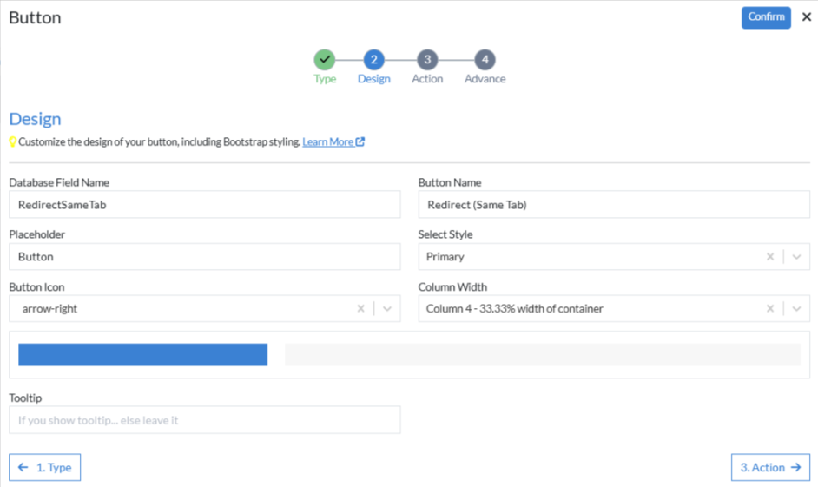Clear the Button Icon arrow-right selection

(x=360, y=309)
